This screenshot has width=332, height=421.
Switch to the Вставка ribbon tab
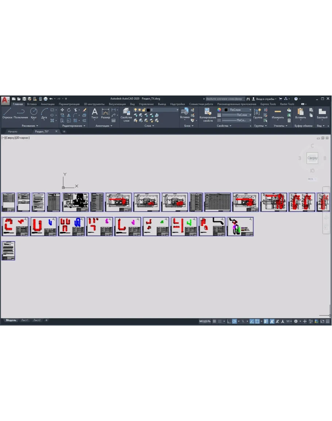pos(32,104)
